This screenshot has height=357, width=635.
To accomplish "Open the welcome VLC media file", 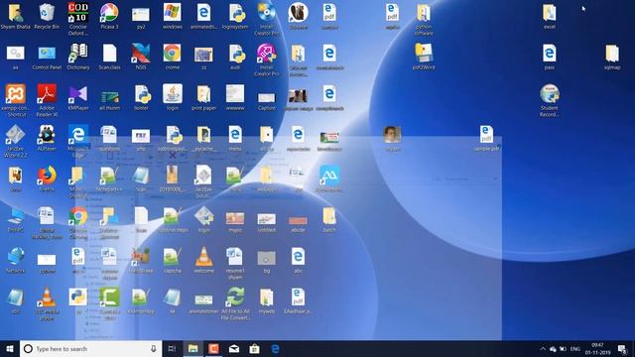I will click(x=203, y=261).
